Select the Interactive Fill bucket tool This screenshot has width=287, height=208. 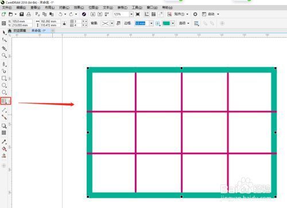pos(4,149)
